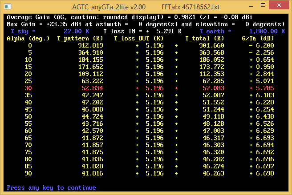Select T_pattern value 364.910

click(x=90, y=52)
